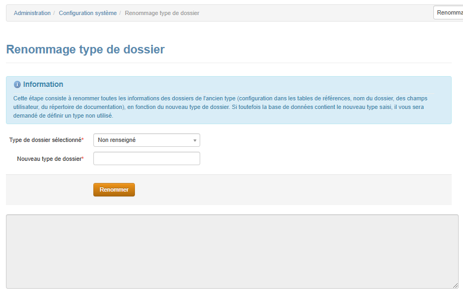This screenshot has width=463, height=292.
Task: Open the 'Renomma' selector at top right
Action: 448,13
